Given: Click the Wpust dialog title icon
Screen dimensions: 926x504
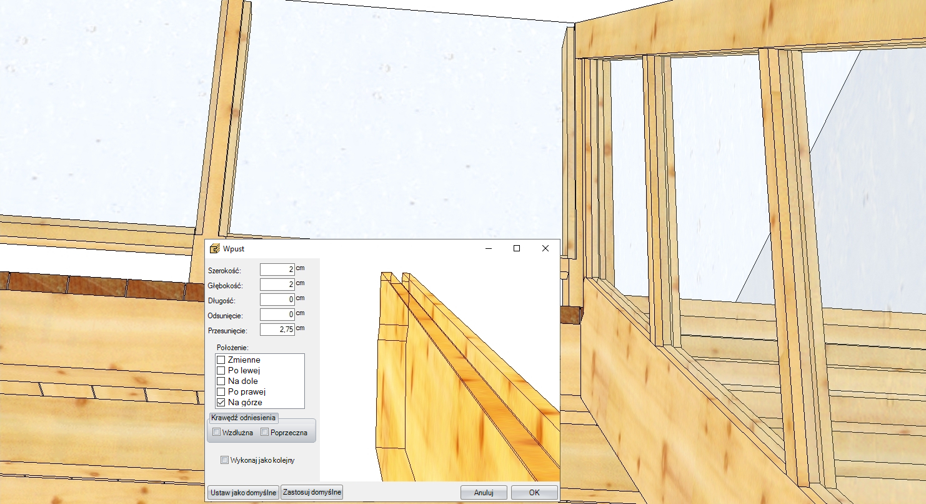Looking at the screenshot, I should pos(214,248).
